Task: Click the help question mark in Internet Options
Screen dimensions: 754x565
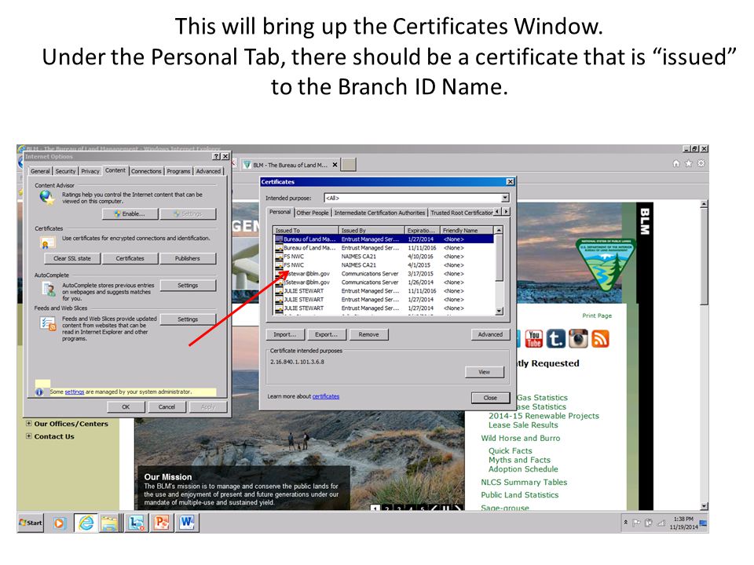Action: tap(217, 157)
